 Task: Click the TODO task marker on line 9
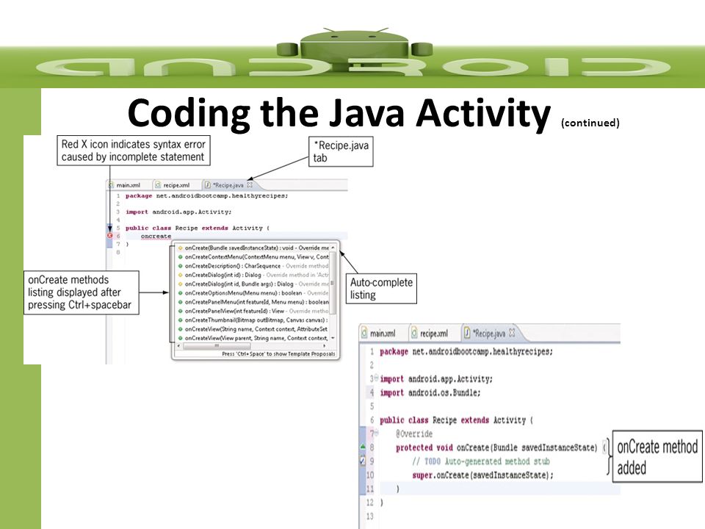point(362,461)
